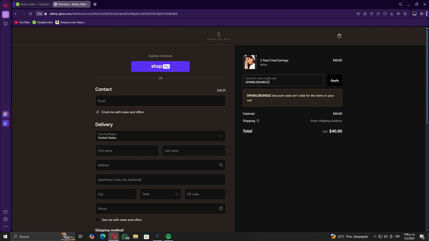The width and height of the screenshot is (429, 241).
Task: Open WhatsApp from the taskbar
Action: pyautogui.click(x=125, y=236)
